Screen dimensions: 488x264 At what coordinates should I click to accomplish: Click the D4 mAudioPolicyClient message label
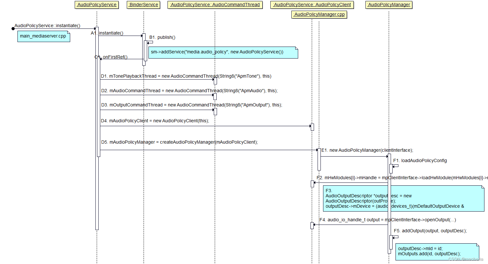[x=155, y=121]
